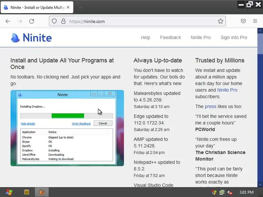Click the vertical scrollbar thumb

tap(260, 44)
